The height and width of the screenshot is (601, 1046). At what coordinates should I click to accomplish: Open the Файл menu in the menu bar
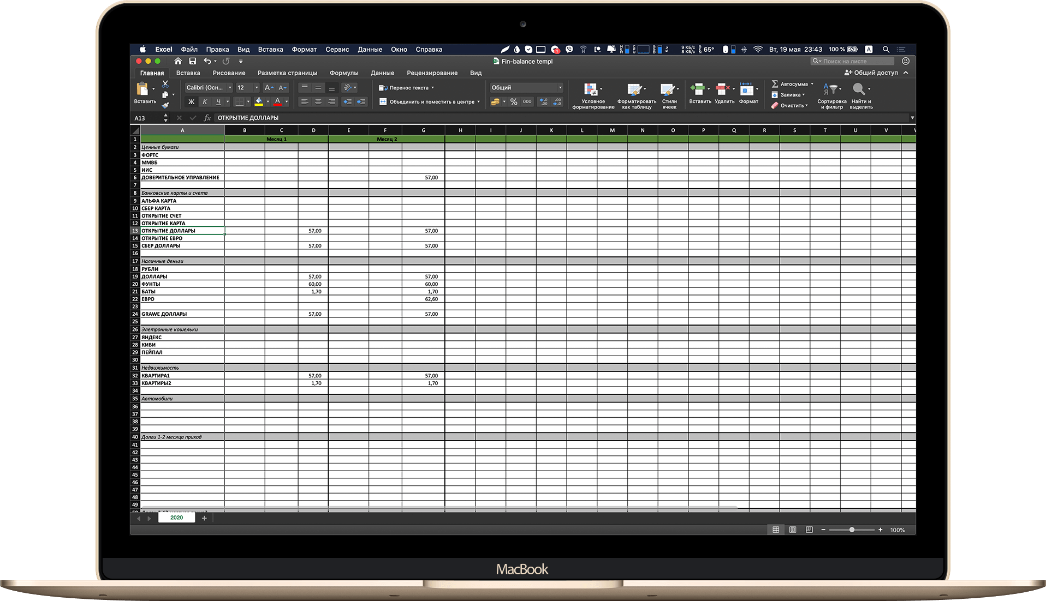click(x=189, y=49)
